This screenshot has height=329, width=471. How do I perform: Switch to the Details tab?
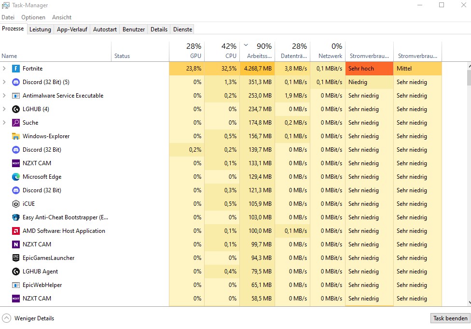coord(159,29)
